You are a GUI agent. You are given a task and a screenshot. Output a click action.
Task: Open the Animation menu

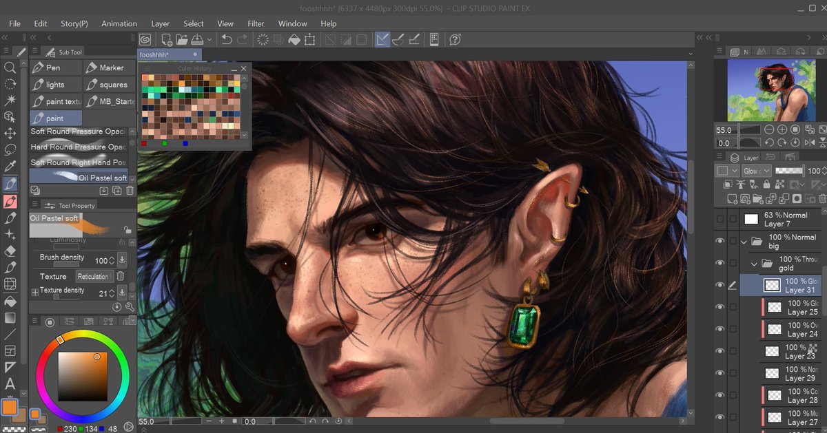pos(119,23)
